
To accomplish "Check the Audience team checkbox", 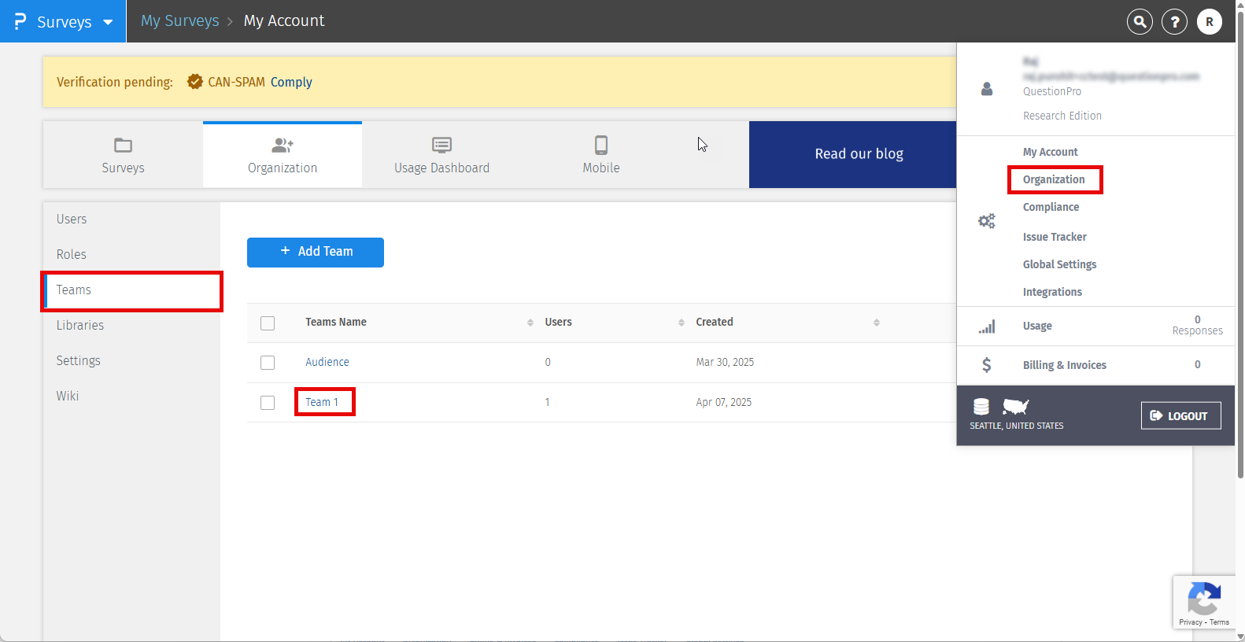I will 268,363.
